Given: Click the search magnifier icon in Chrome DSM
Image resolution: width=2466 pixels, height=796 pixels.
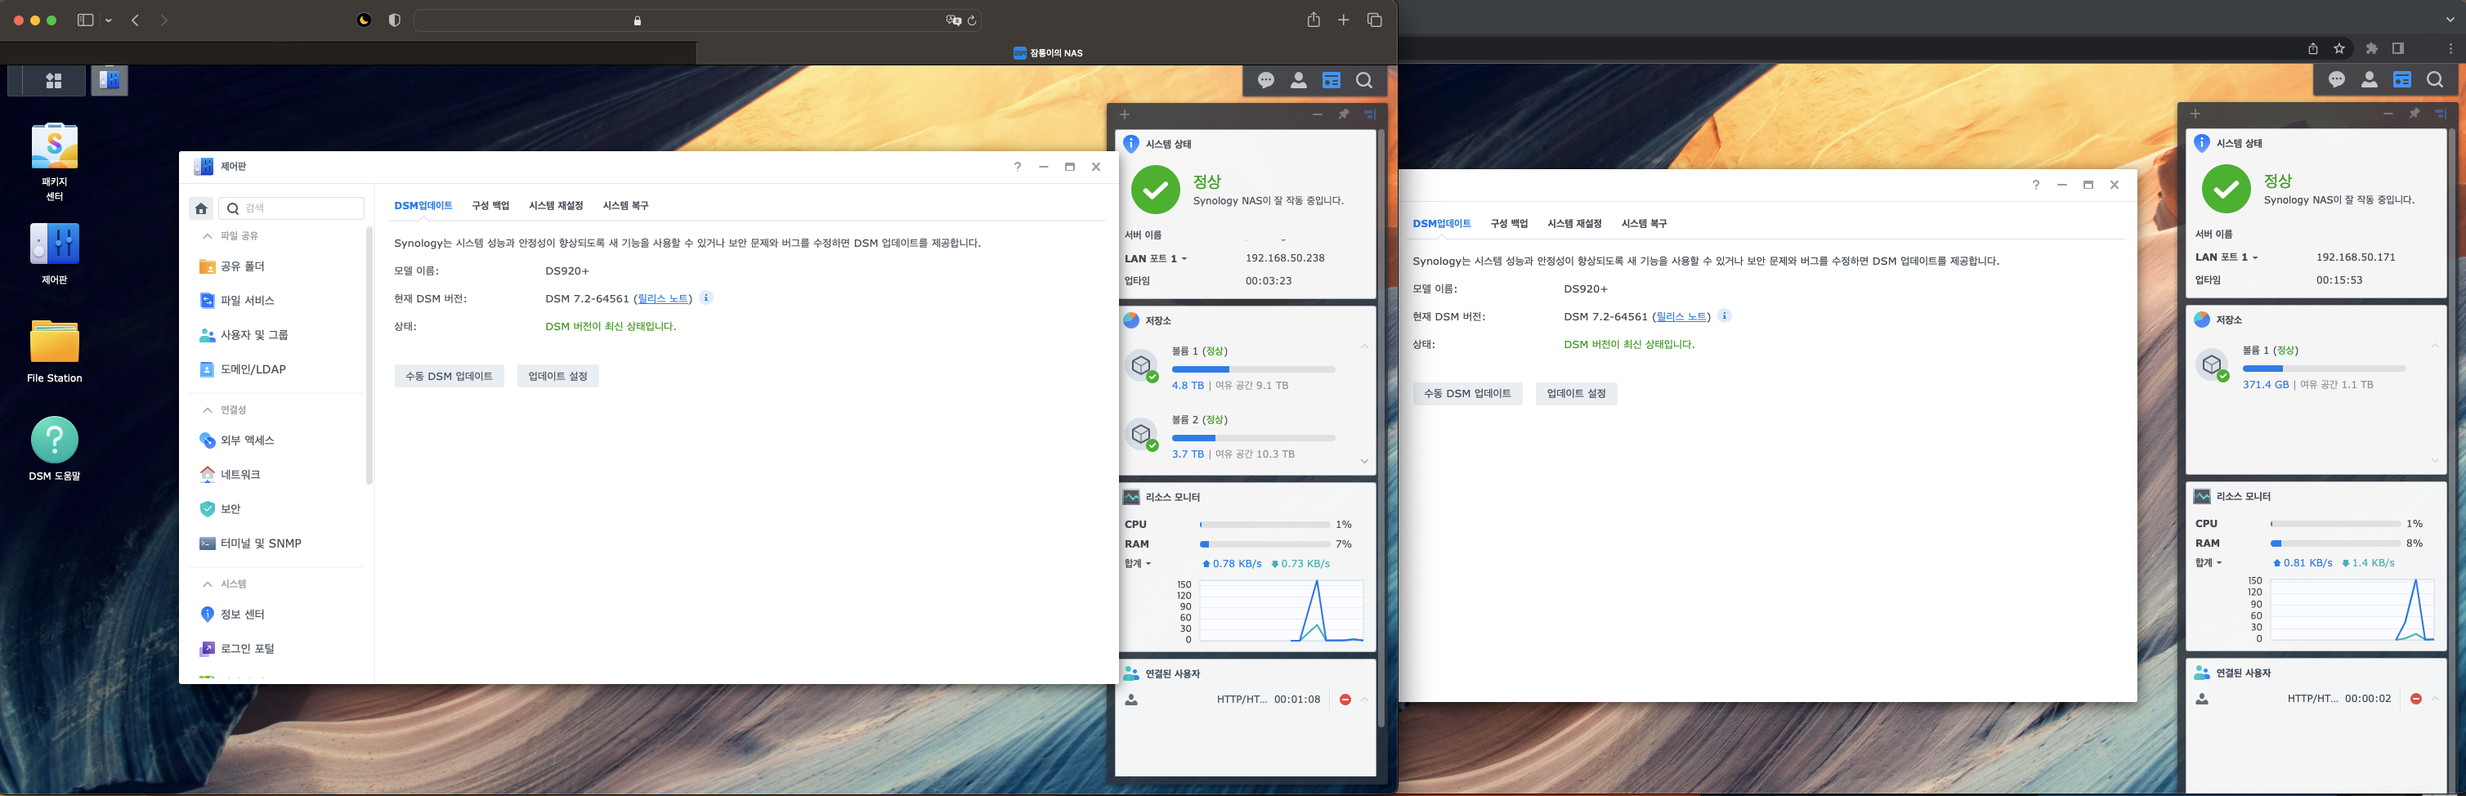Looking at the screenshot, I should tap(2436, 79).
